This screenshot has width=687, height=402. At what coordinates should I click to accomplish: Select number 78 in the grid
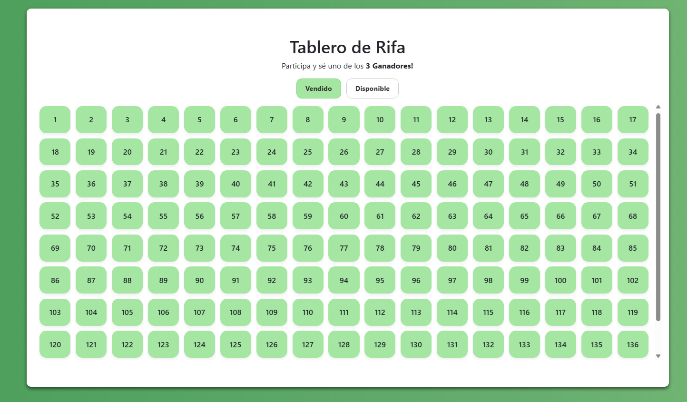click(380, 248)
